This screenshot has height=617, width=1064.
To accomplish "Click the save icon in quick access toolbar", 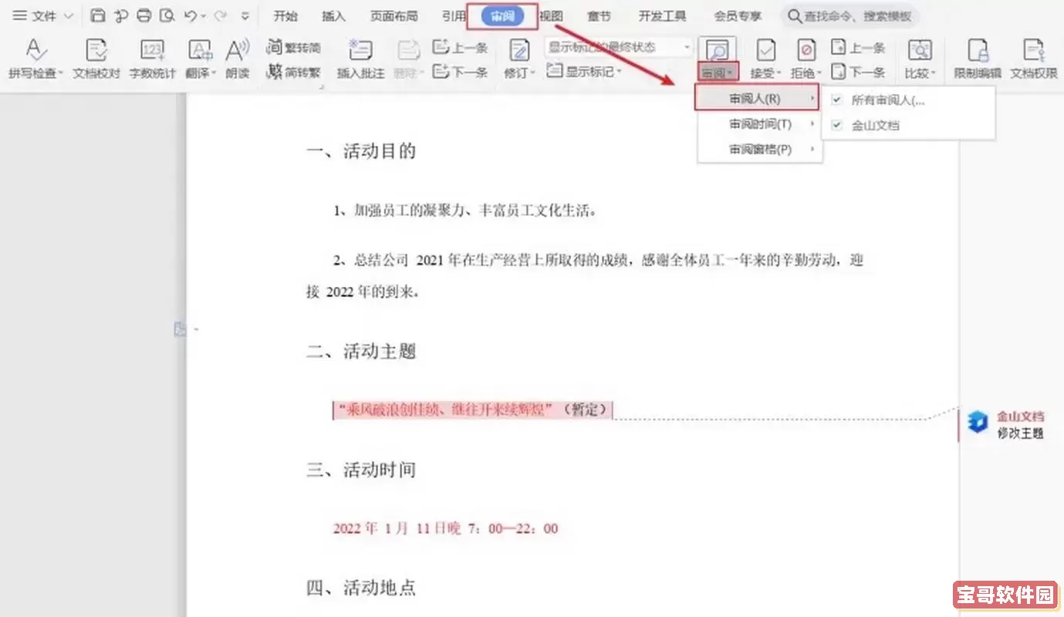I will click(97, 15).
